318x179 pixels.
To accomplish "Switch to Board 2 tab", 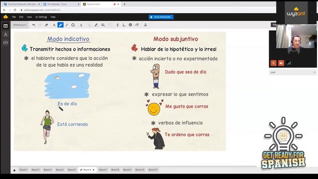I will point(36,170).
